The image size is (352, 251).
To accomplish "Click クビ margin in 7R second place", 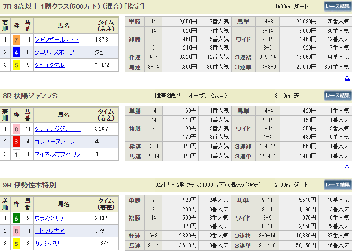I will 99,52.
